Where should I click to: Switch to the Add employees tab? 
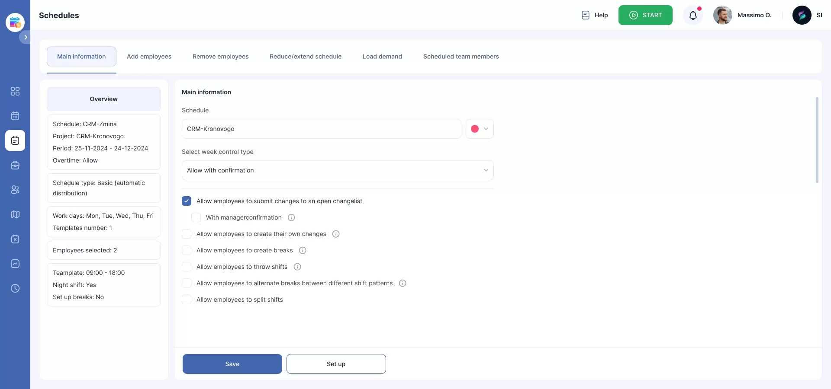[x=149, y=57]
